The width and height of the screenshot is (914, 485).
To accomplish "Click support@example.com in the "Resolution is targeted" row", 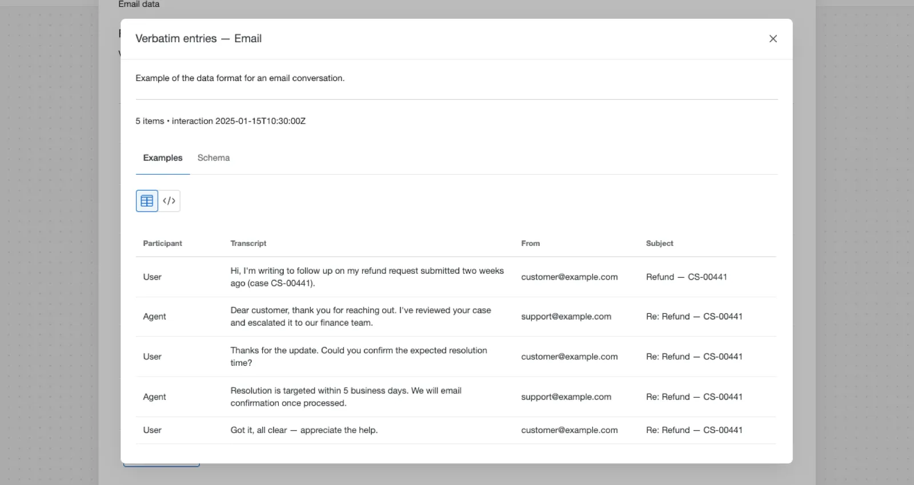I will pos(566,397).
